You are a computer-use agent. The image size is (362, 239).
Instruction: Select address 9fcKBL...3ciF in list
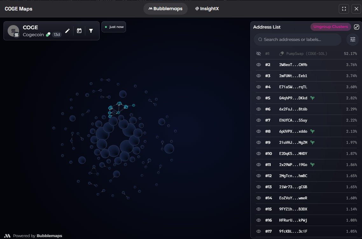pos(293,231)
